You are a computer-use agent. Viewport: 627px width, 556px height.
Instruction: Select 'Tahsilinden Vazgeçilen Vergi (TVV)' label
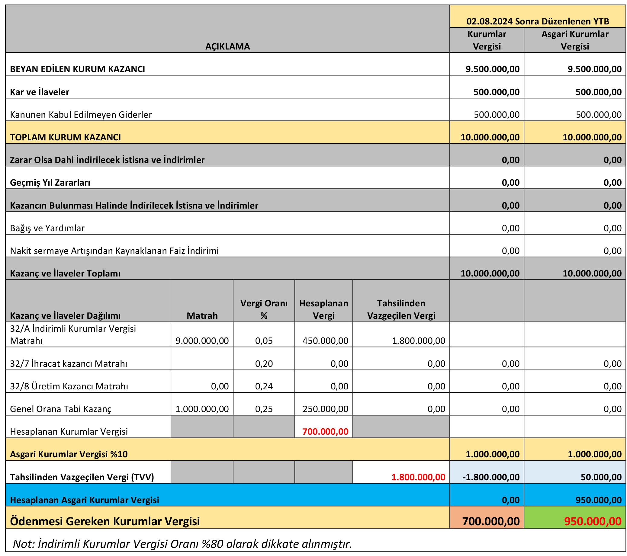point(82,477)
